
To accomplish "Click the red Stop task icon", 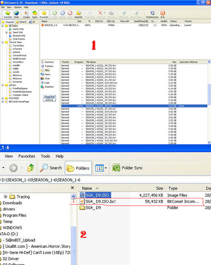I will (x=70, y=14).
